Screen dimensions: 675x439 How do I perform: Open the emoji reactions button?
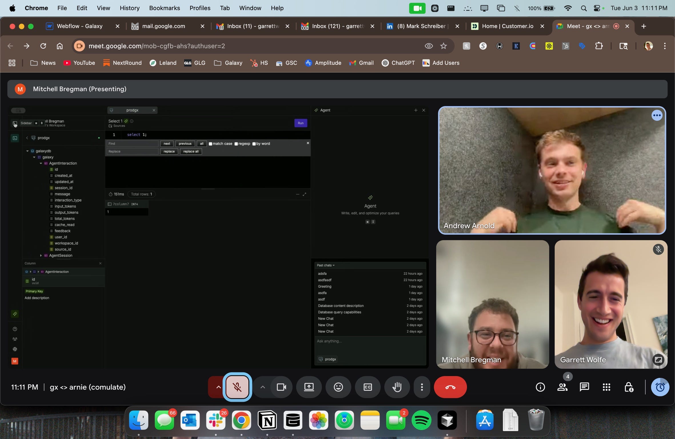pyautogui.click(x=338, y=387)
